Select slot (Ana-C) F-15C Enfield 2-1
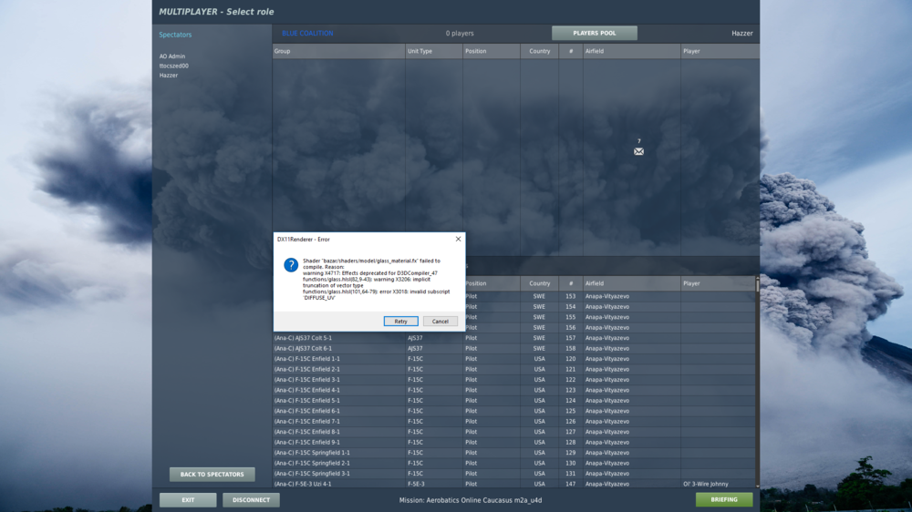Image resolution: width=912 pixels, height=512 pixels. (x=514, y=369)
